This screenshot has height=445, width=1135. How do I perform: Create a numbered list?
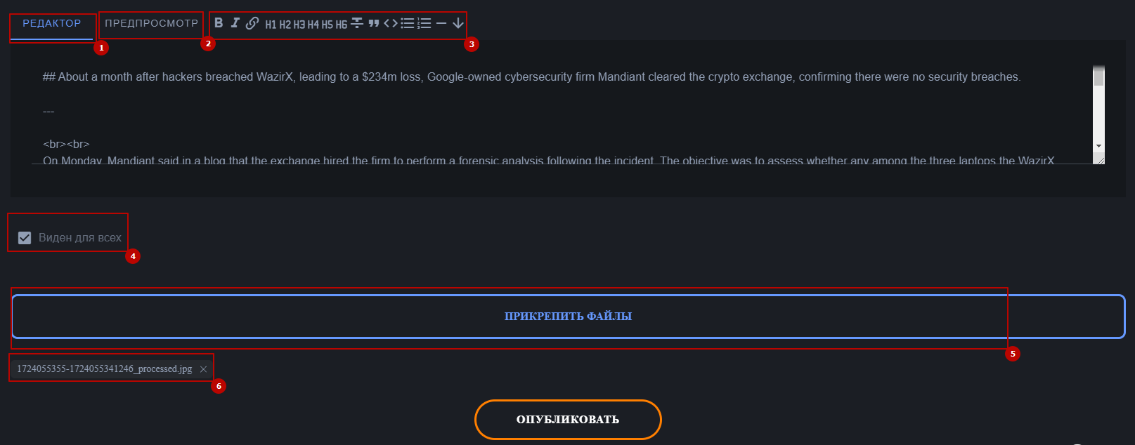click(x=424, y=23)
